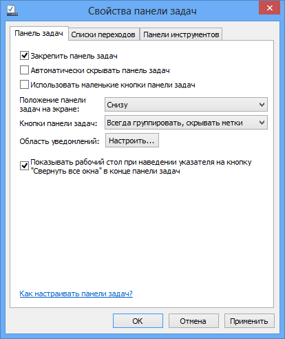285x339 pixels.
Task: Toggle Показывать рабочий стол при наведении checkbox
Action: 24,165
